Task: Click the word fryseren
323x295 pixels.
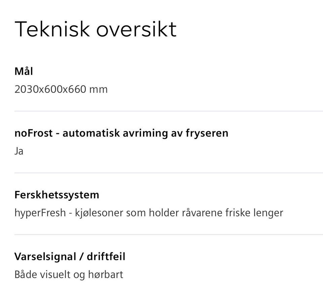Action: [207, 133]
